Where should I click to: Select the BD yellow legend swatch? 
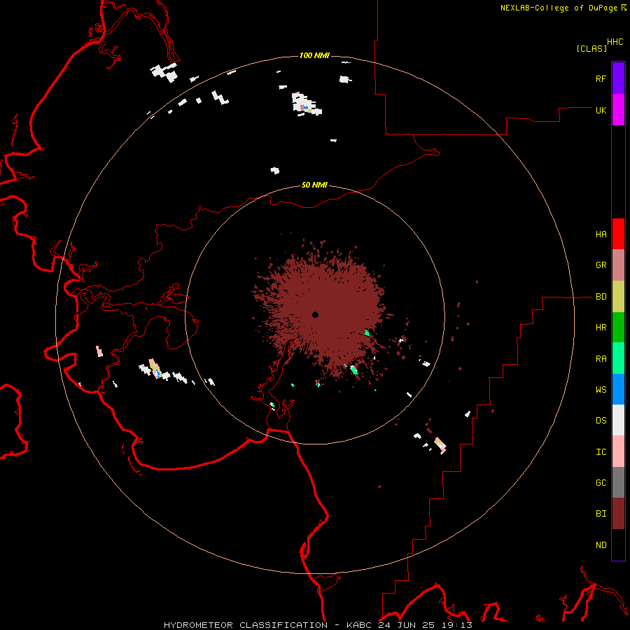pos(618,297)
